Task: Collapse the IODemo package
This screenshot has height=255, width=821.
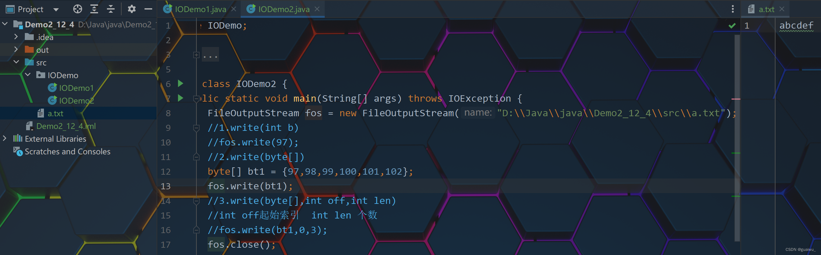Action: (28, 75)
